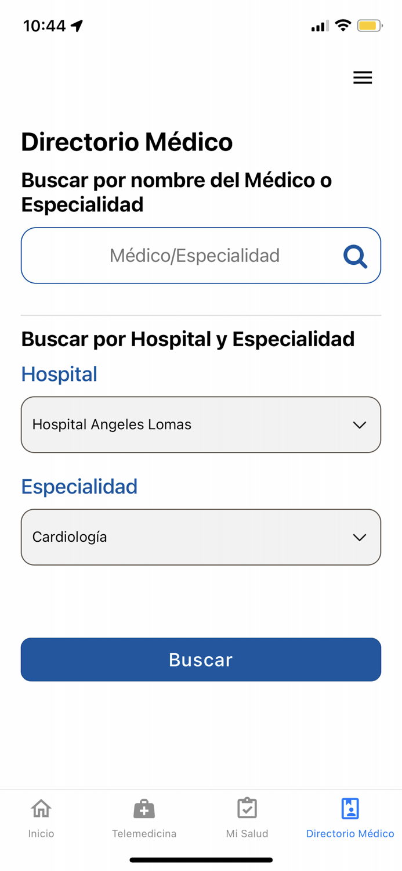Select the Directorio Médico badge icon

(x=350, y=808)
